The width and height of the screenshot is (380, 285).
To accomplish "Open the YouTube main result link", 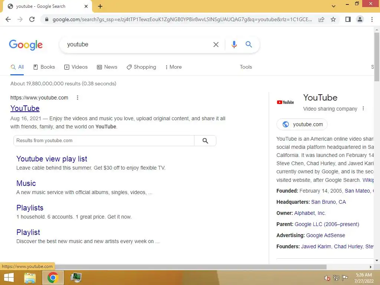I will coord(25,108).
